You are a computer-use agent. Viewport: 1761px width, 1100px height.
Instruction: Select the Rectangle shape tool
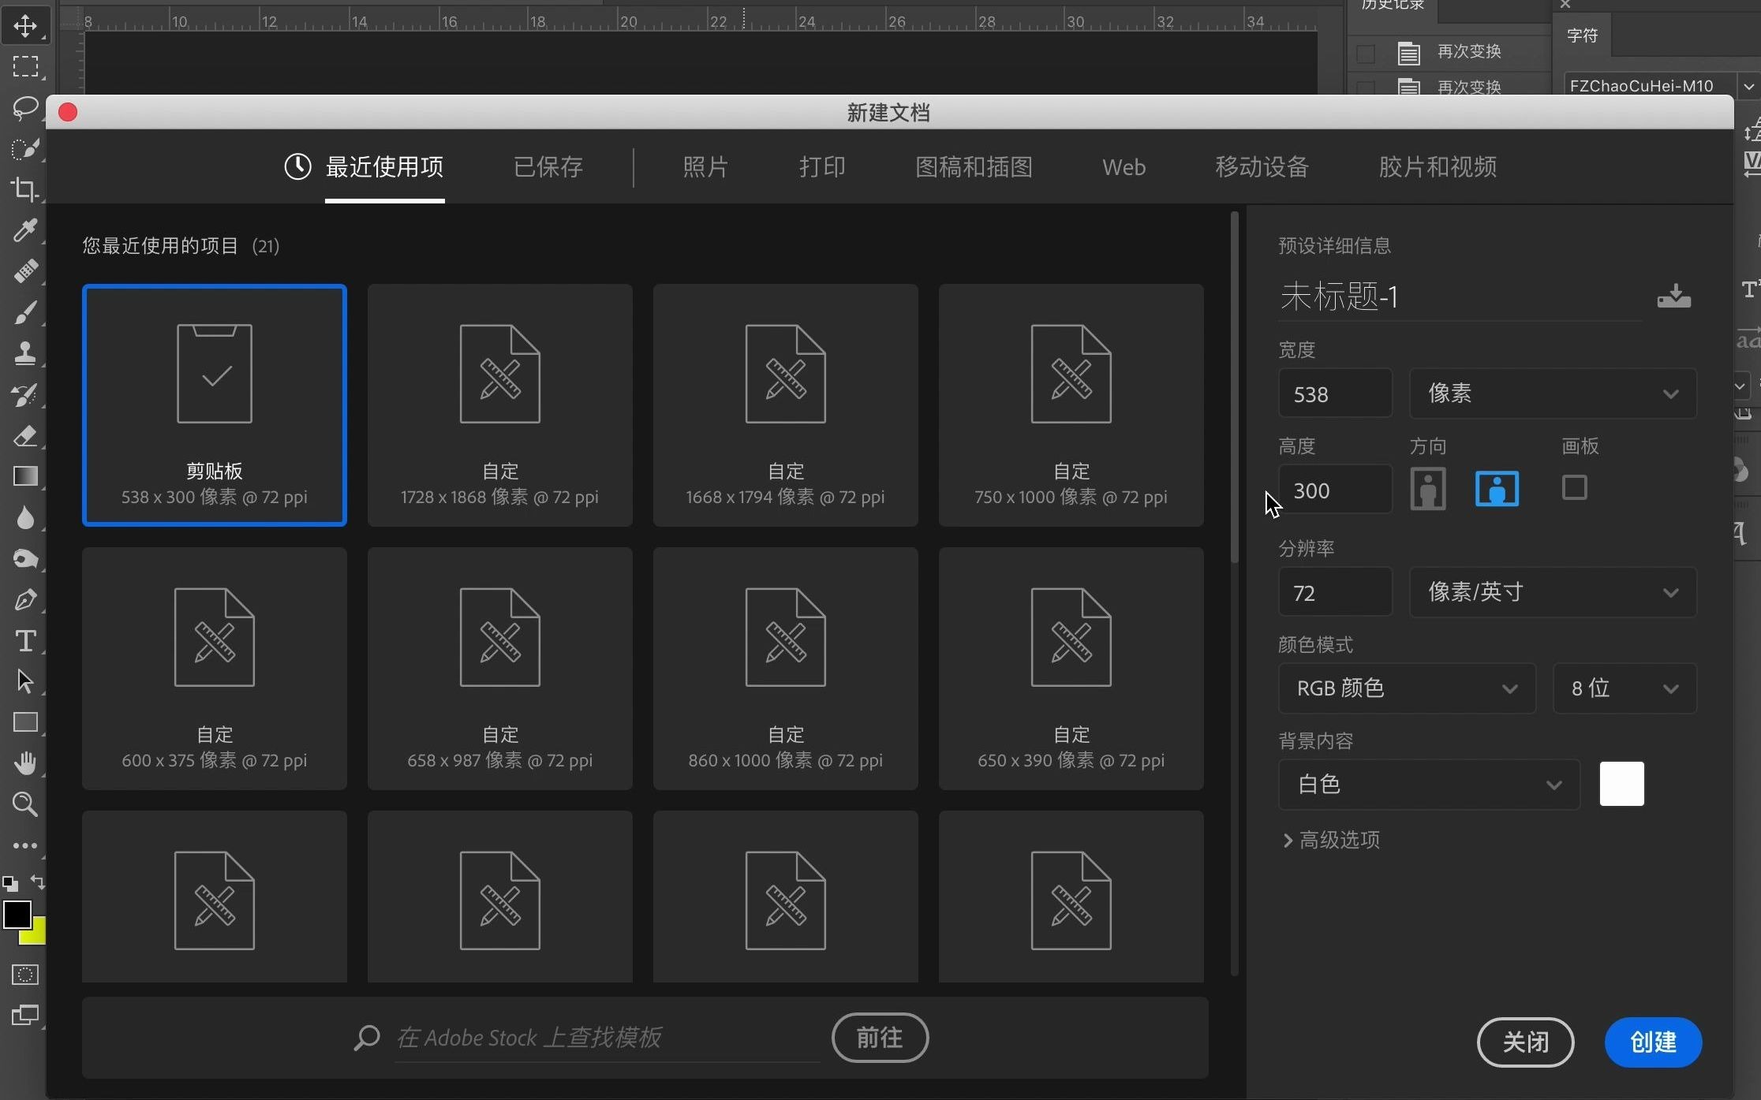coord(24,722)
